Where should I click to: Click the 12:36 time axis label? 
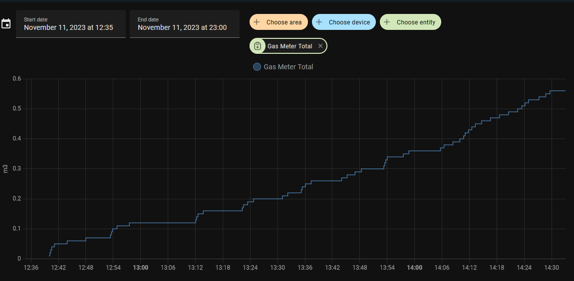tap(31, 268)
